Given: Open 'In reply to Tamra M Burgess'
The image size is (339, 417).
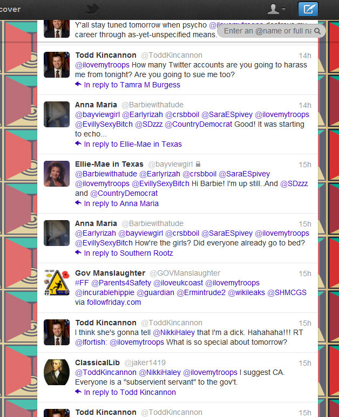Looking at the screenshot, I should [132, 85].
